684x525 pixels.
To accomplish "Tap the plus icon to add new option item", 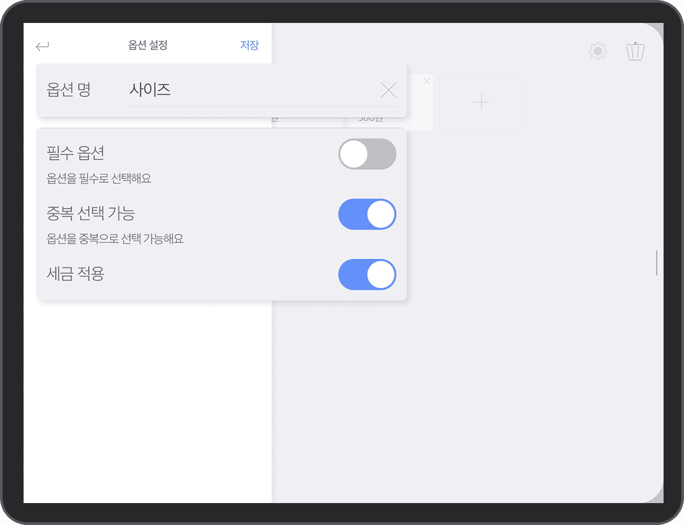I will (x=481, y=102).
